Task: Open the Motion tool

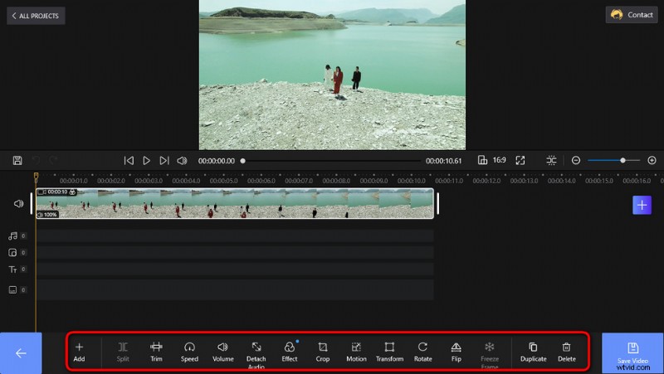Action: [x=356, y=352]
